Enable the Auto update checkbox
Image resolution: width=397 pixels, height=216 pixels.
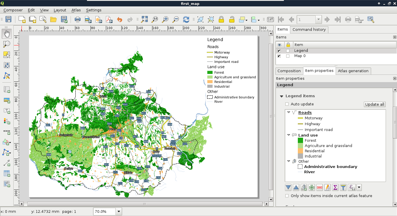pyautogui.click(x=287, y=104)
